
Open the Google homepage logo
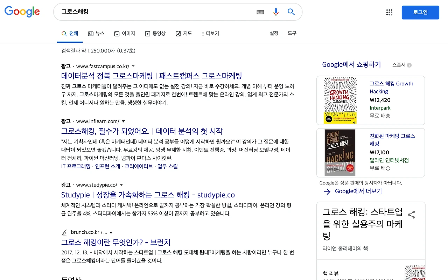22,12
